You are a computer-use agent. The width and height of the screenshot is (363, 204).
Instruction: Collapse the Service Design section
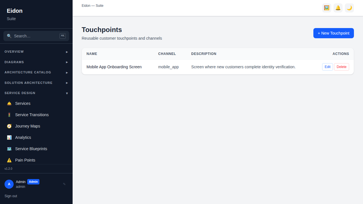coord(36,93)
